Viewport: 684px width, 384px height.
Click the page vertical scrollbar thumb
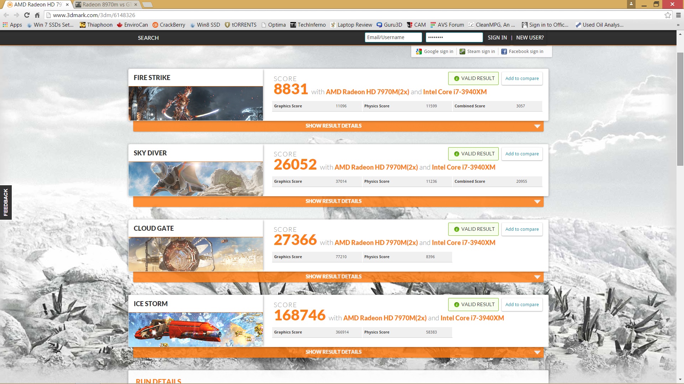(x=680, y=109)
